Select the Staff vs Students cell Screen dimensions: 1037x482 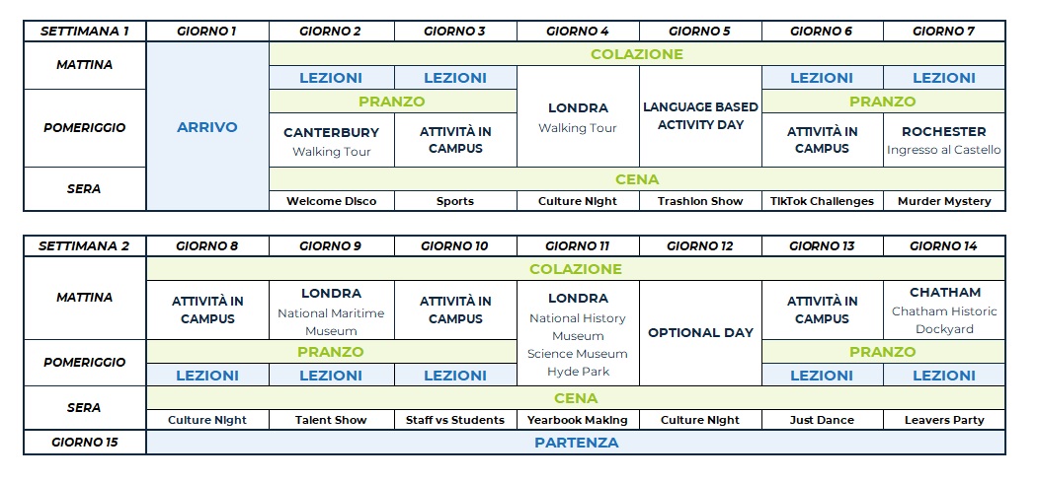click(454, 420)
